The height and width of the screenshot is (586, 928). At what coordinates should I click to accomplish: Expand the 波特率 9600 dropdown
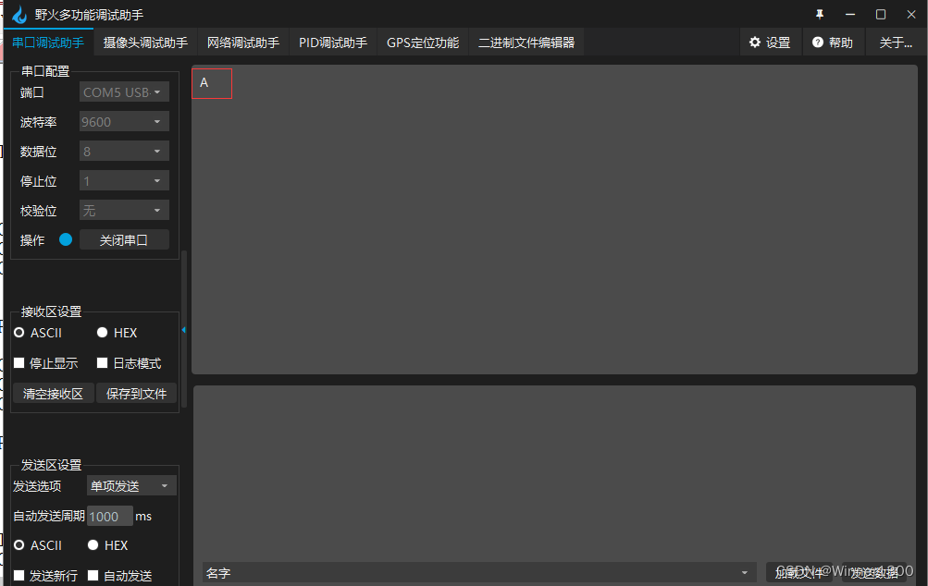point(124,122)
